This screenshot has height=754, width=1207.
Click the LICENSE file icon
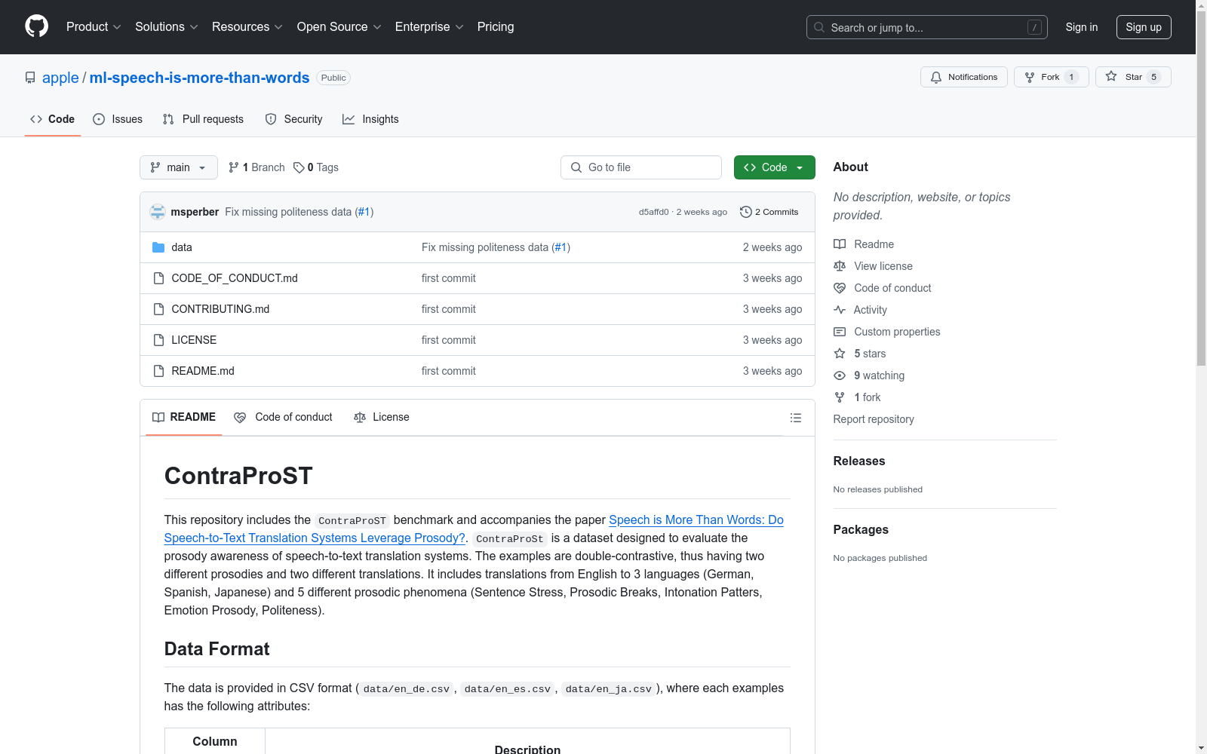[158, 340]
